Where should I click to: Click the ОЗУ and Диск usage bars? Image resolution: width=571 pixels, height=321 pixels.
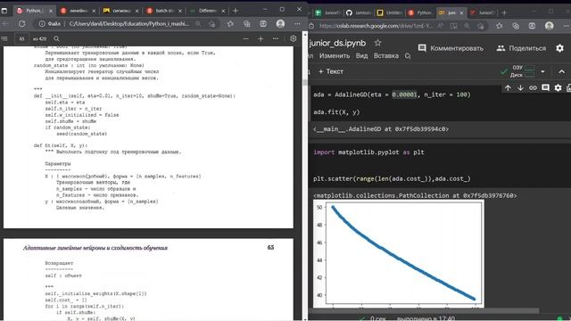(x=523, y=71)
